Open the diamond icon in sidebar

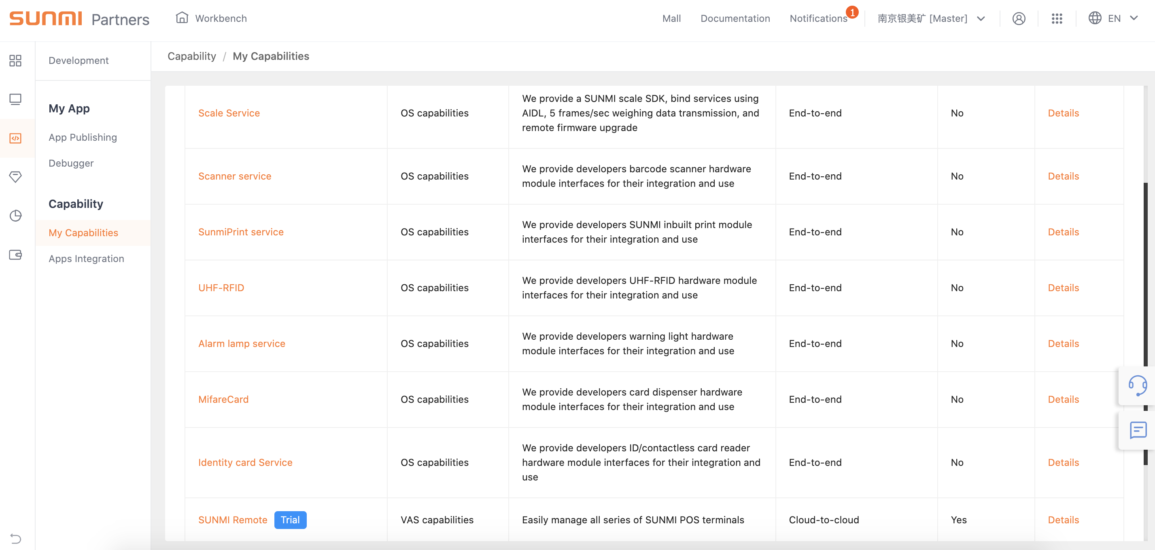click(15, 177)
